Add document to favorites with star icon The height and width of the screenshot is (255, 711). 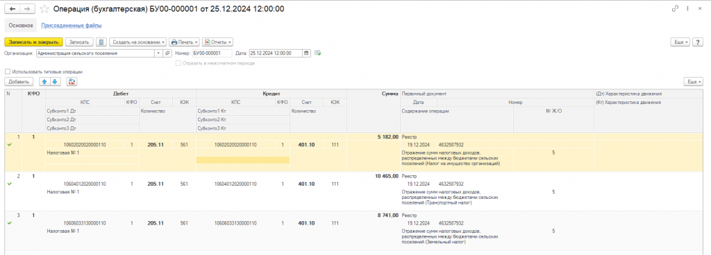click(44, 9)
